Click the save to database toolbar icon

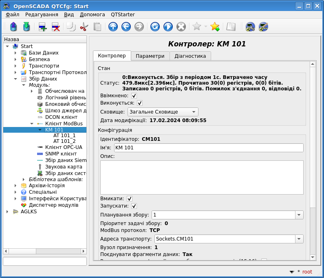click(x=26, y=27)
